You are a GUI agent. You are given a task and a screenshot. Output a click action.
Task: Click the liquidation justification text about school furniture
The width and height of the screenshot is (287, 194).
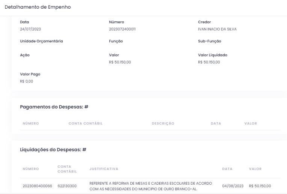pos(150,186)
